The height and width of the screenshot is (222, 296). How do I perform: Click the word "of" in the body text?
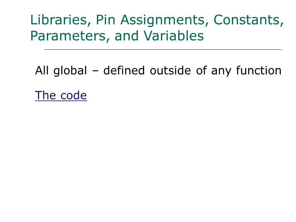202,70
